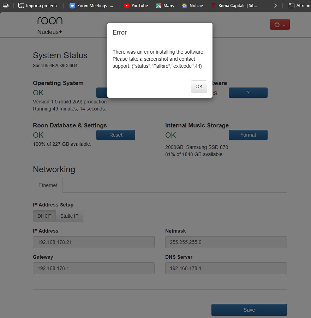This screenshot has height=318, width=311.
Task: Select DHCP address setup
Action: coord(44,216)
